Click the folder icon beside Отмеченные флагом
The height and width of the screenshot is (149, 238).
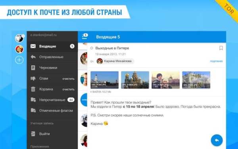click(x=33, y=110)
